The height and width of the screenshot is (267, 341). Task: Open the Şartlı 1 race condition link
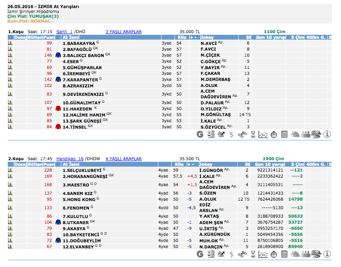pyautogui.click(x=65, y=32)
